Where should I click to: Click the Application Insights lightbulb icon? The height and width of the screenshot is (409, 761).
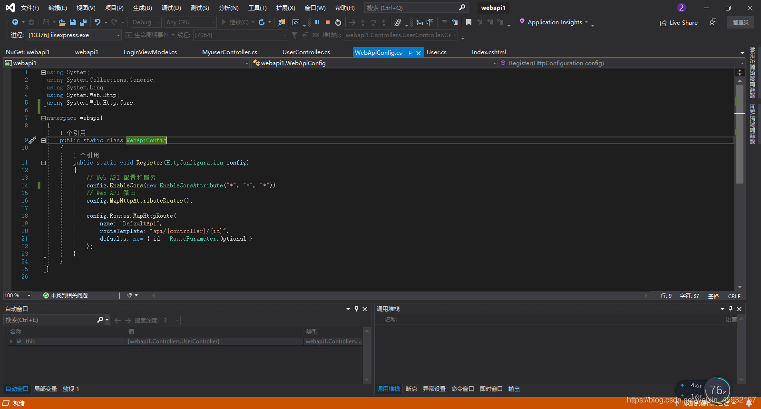point(522,22)
